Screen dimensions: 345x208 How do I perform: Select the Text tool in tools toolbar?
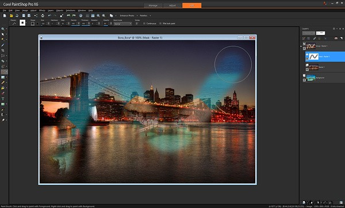[3, 99]
